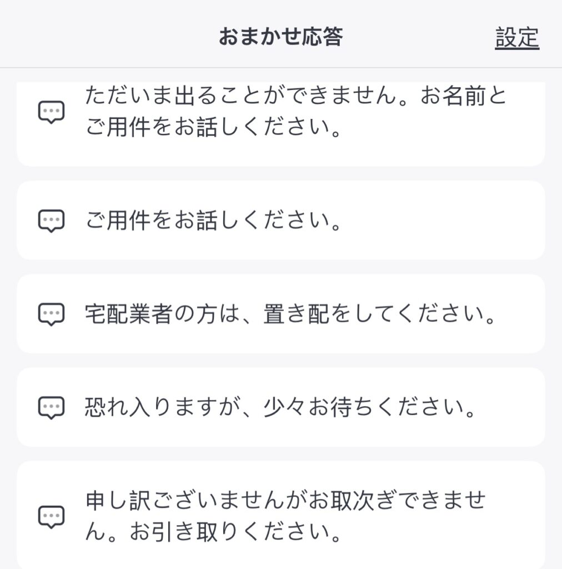The height and width of the screenshot is (569, 562).
Task: Tap empty space right of "ご用件をお話しください。" card
Action: pos(444,221)
